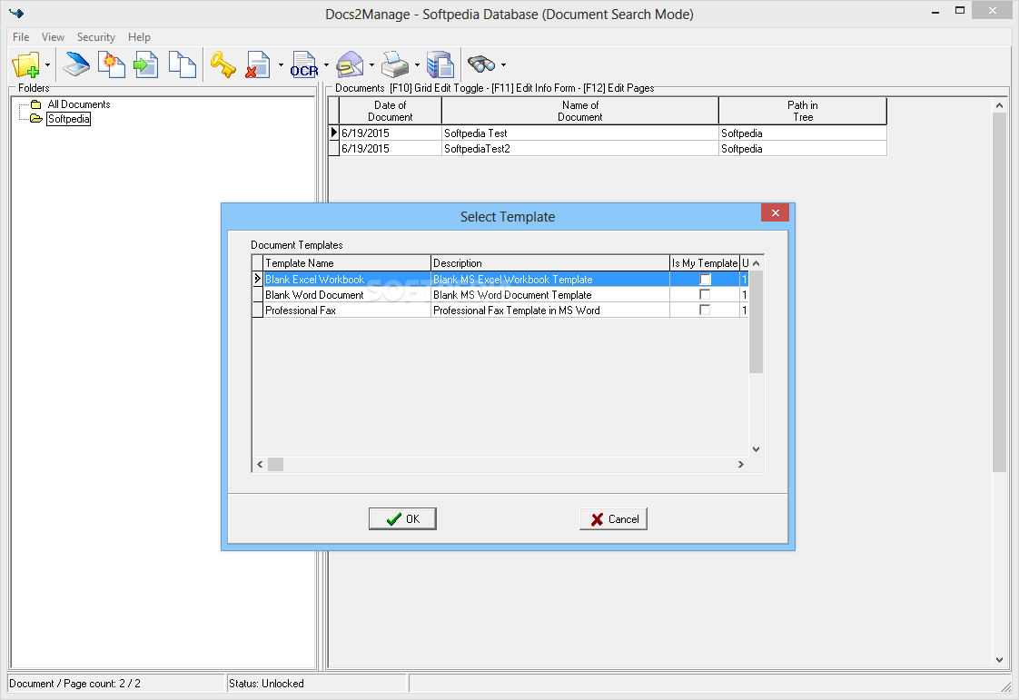Click the printer icon
The height and width of the screenshot is (700, 1019).
point(394,64)
